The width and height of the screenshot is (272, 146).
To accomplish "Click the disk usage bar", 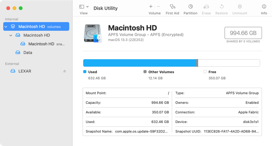I will click(171, 63).
